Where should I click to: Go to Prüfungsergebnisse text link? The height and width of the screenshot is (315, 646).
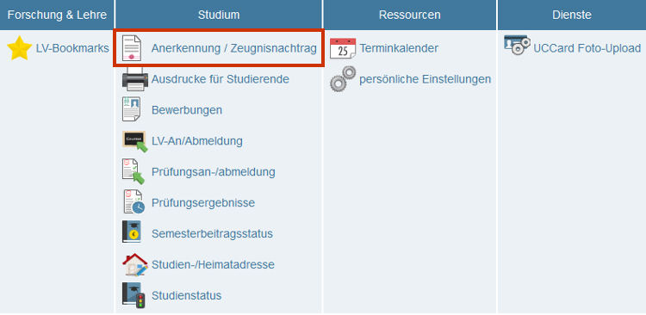[203, 203]
